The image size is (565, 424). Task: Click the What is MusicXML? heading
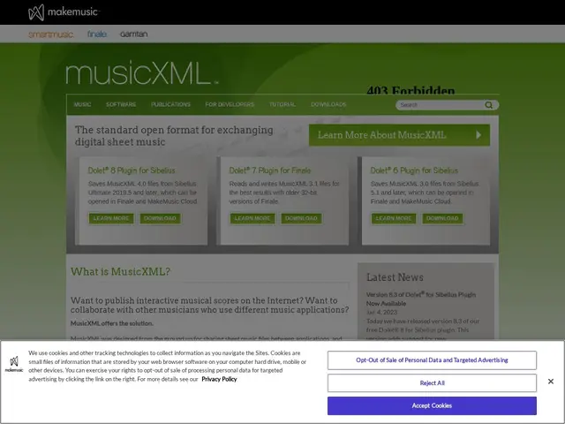point(120,271)
